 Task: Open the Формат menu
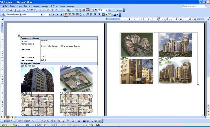[x=36, y=6]
